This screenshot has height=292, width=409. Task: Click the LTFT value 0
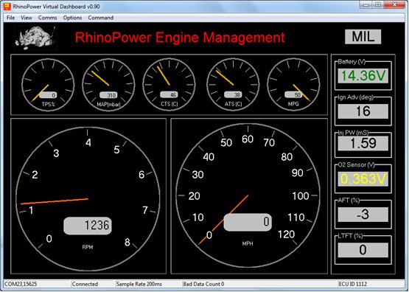363,250
